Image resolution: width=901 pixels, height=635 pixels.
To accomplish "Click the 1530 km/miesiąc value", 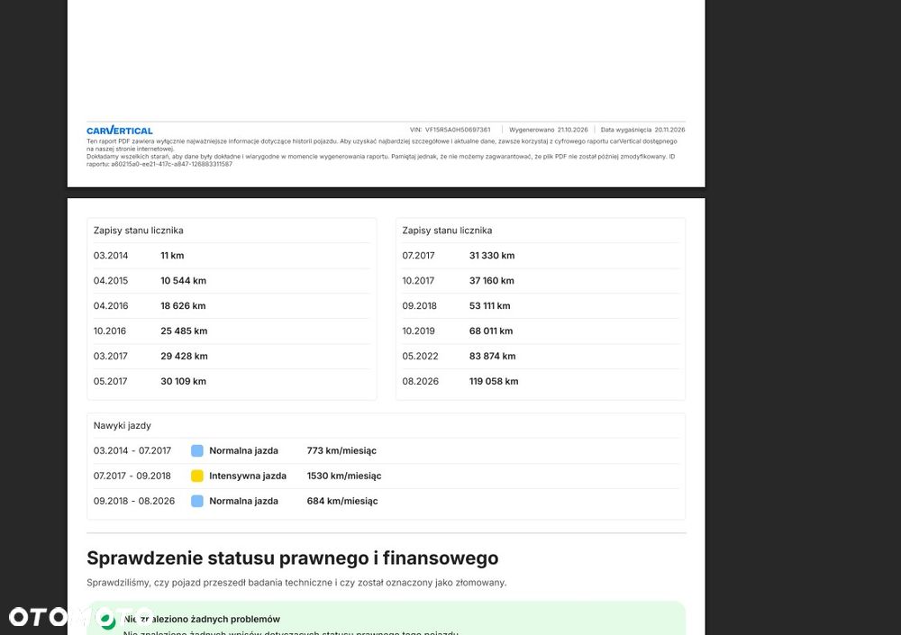I will [x=343, y=476].
